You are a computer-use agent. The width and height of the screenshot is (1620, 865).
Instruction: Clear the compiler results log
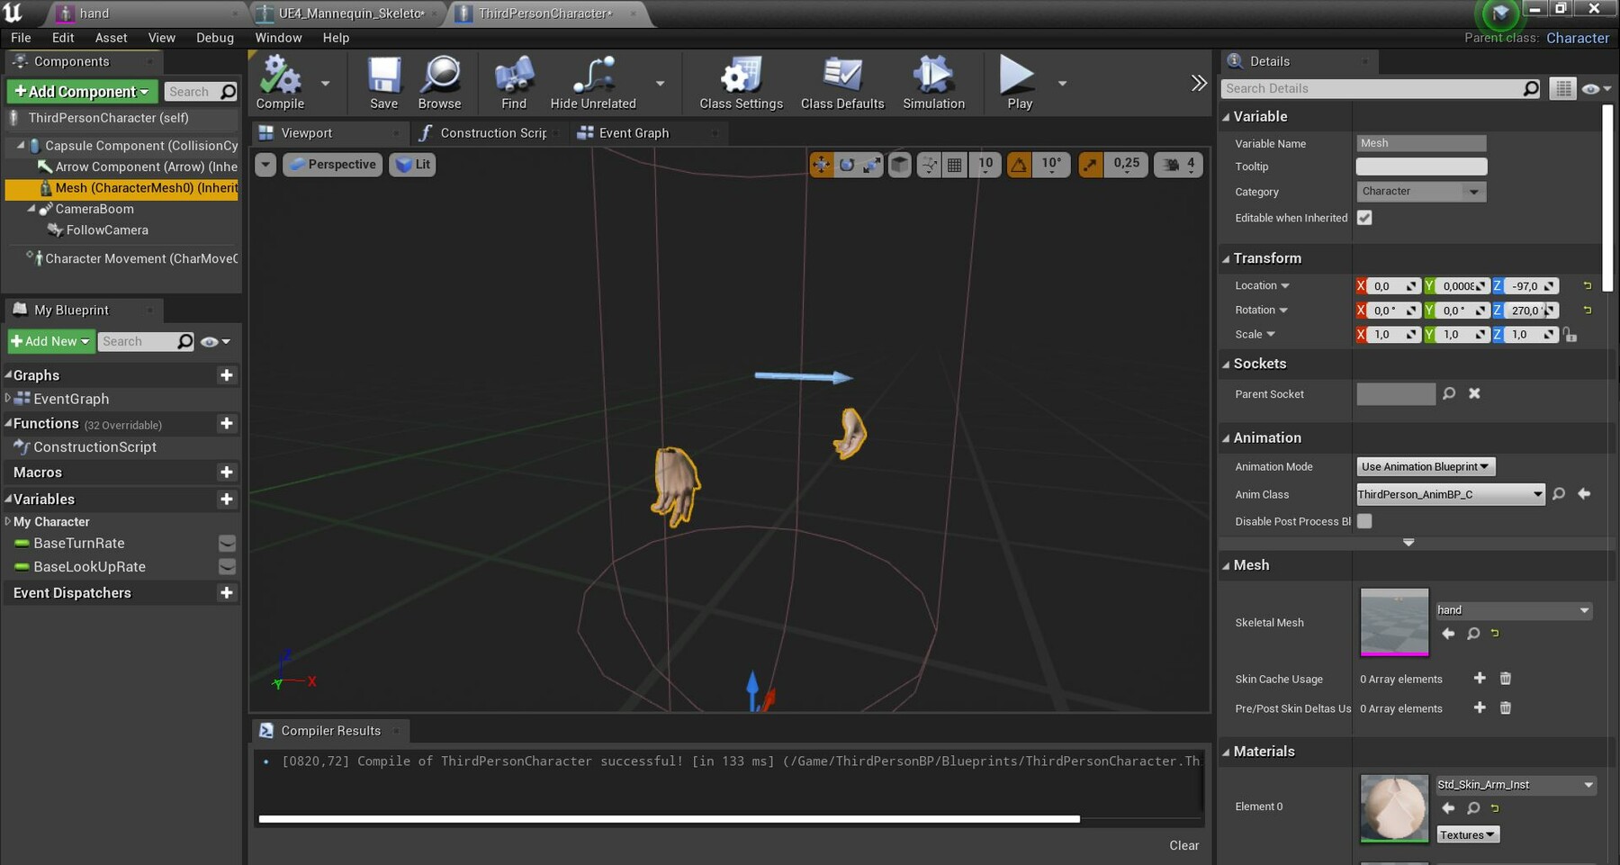tap(1183, 845)
